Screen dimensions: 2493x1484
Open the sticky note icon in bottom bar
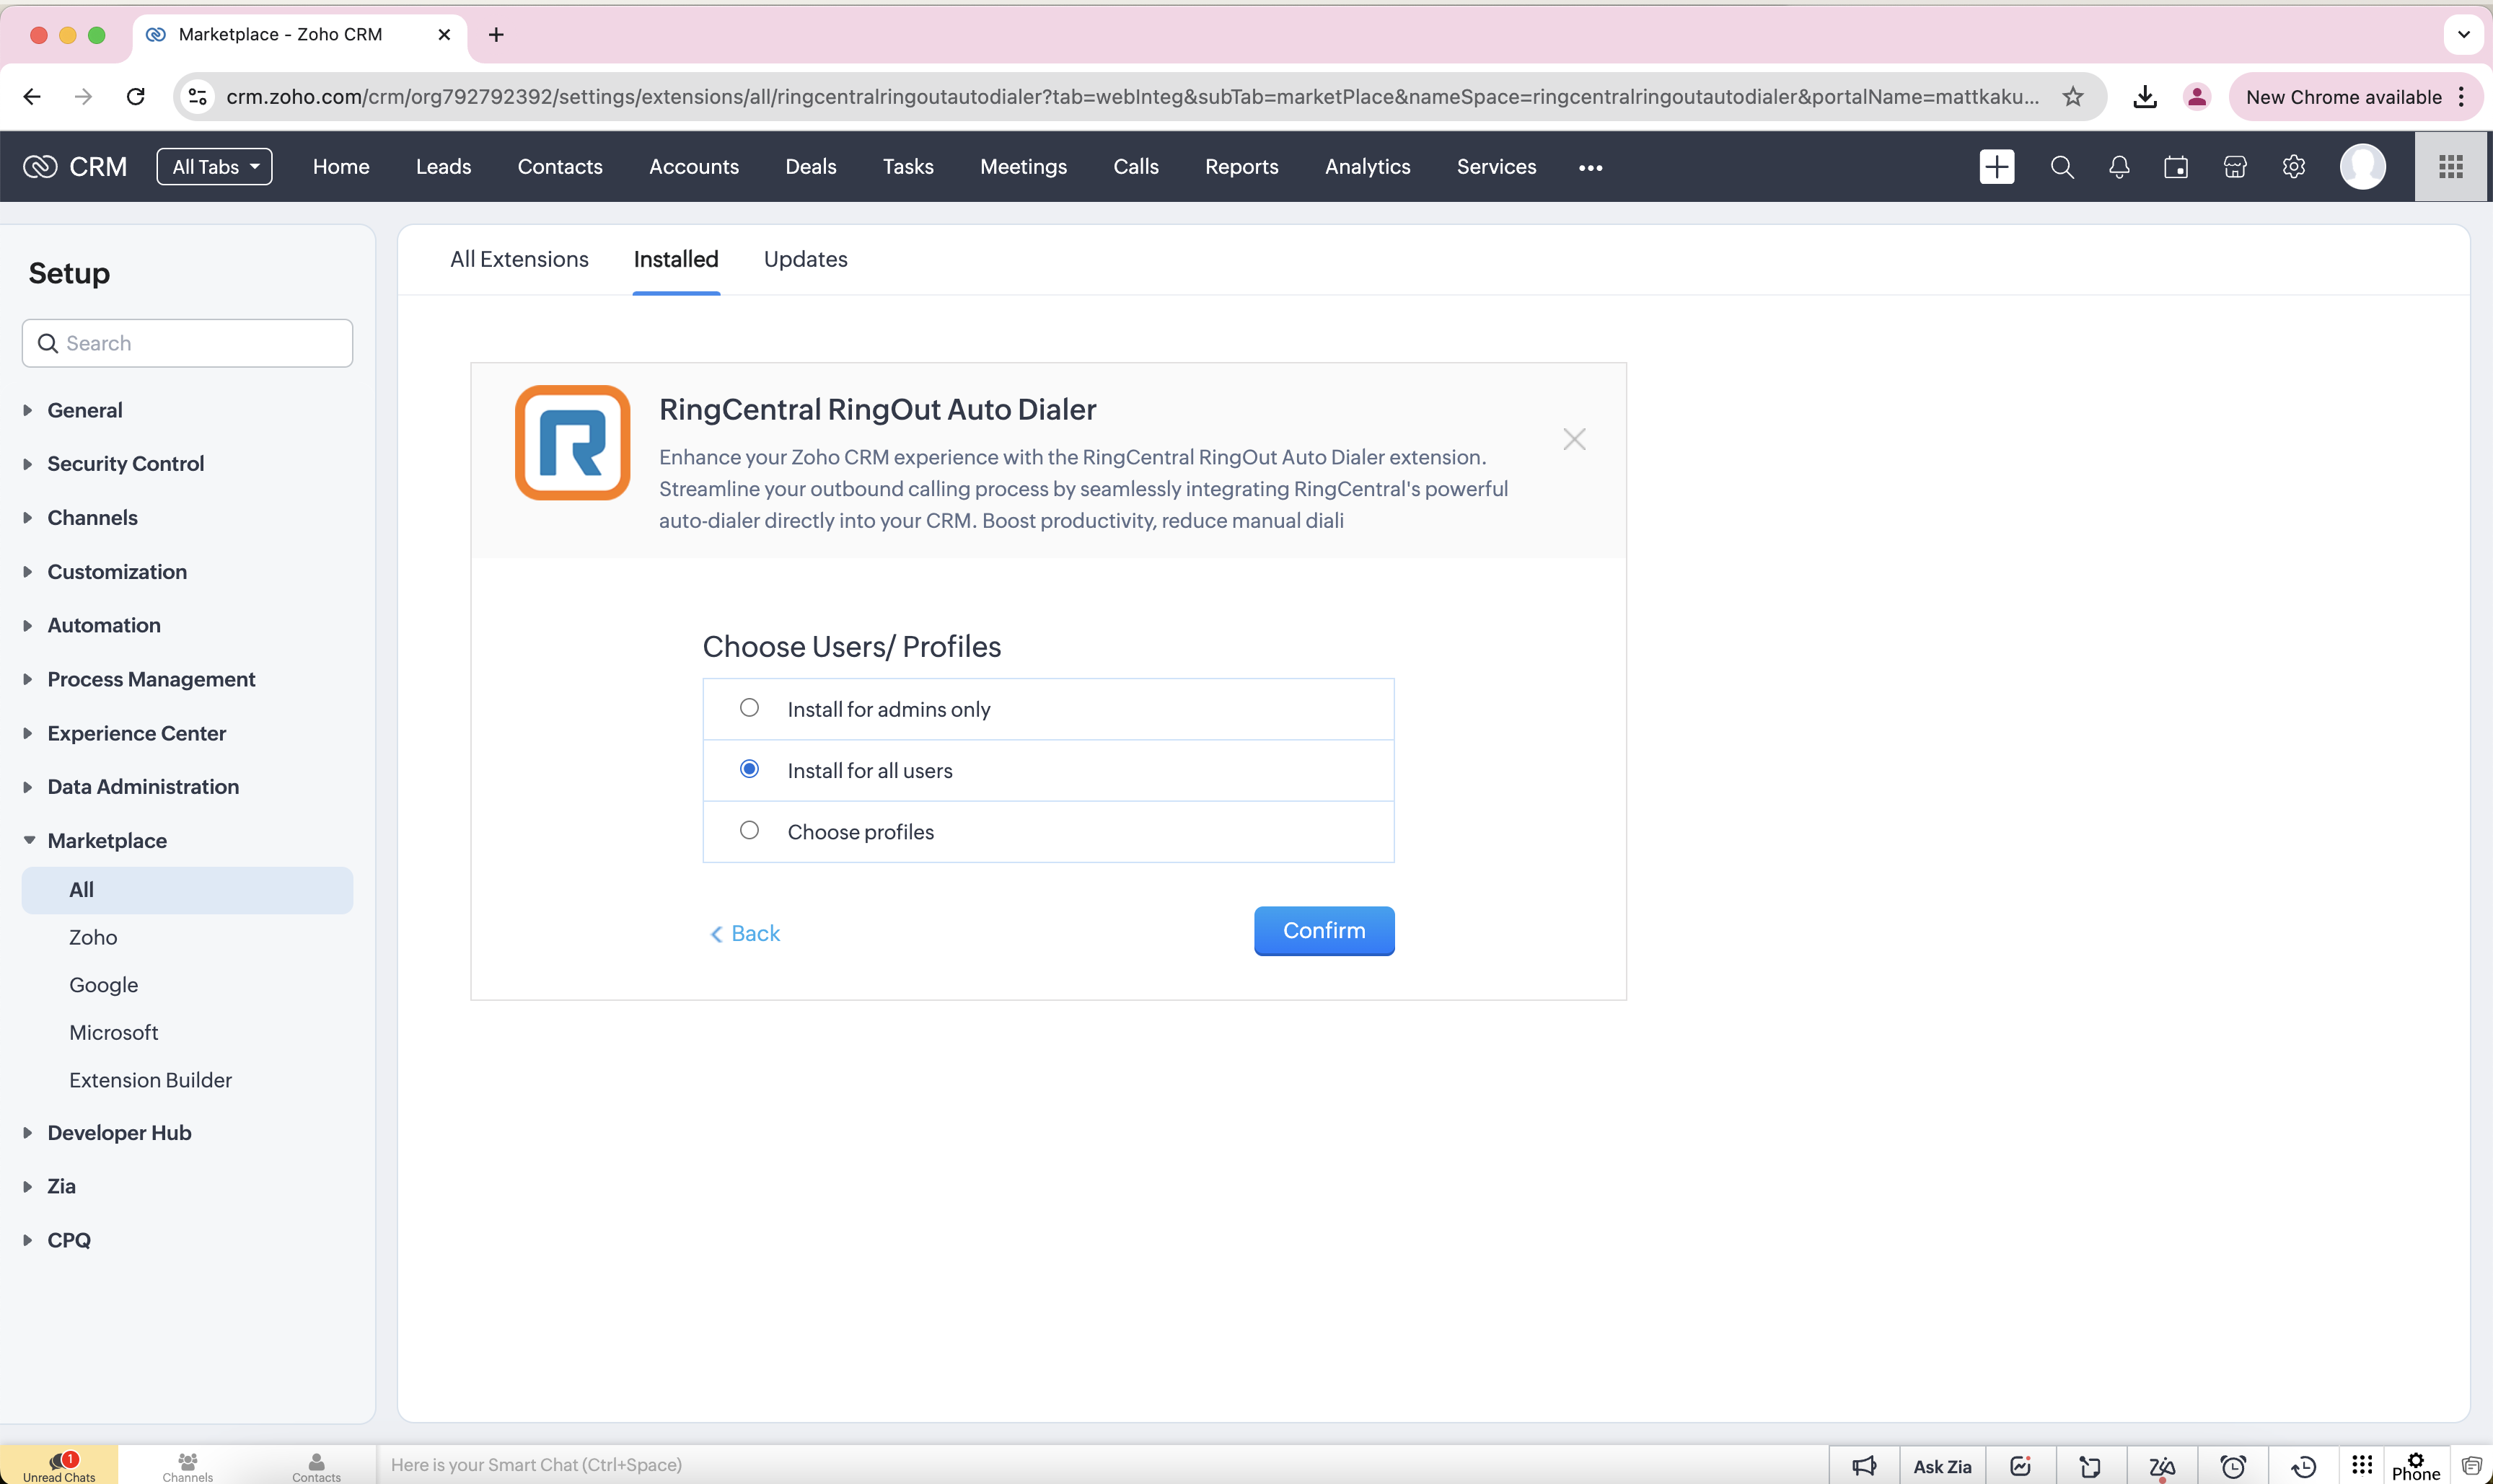click(x=2090, y=1466)
